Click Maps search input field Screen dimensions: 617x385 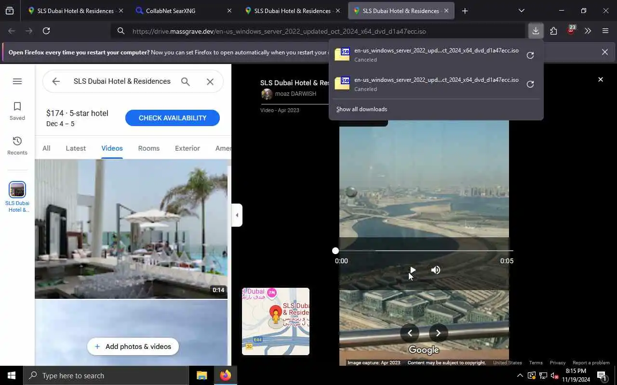[x=122, y=81]
